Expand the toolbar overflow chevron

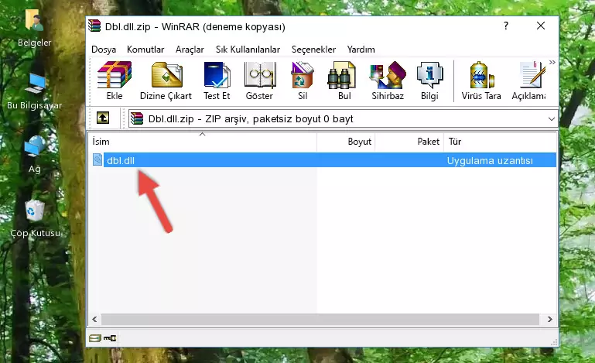[552, 62]
